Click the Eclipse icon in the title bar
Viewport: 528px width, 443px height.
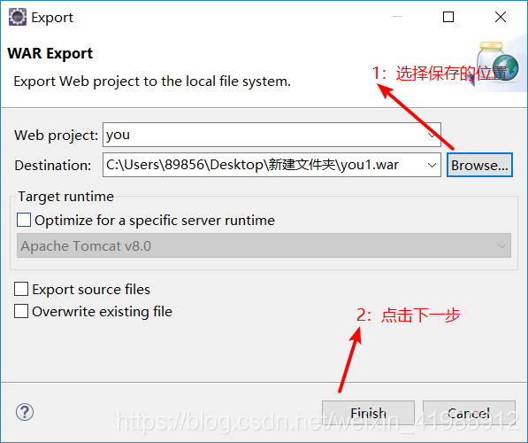[17, 17]
